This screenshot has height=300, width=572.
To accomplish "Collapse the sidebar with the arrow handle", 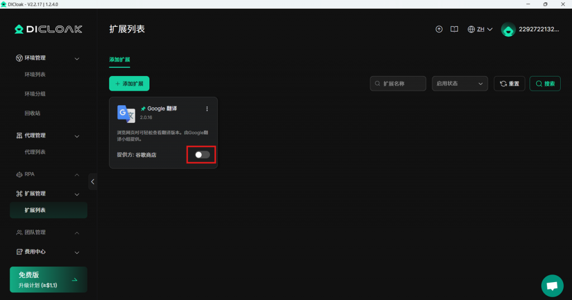I will click(93, 182).
